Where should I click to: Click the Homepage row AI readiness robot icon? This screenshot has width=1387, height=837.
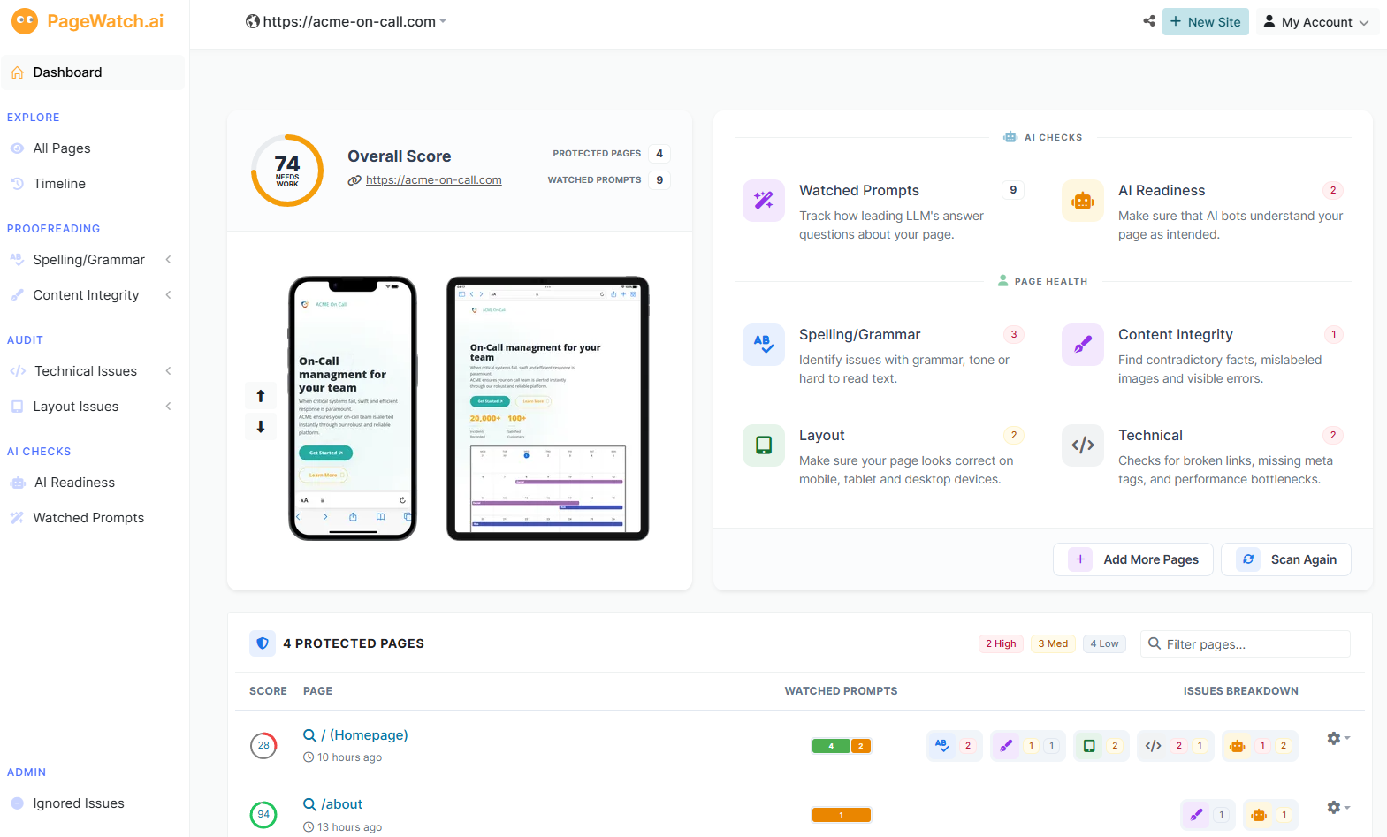pyautogui.click(x=1238, y=746)
